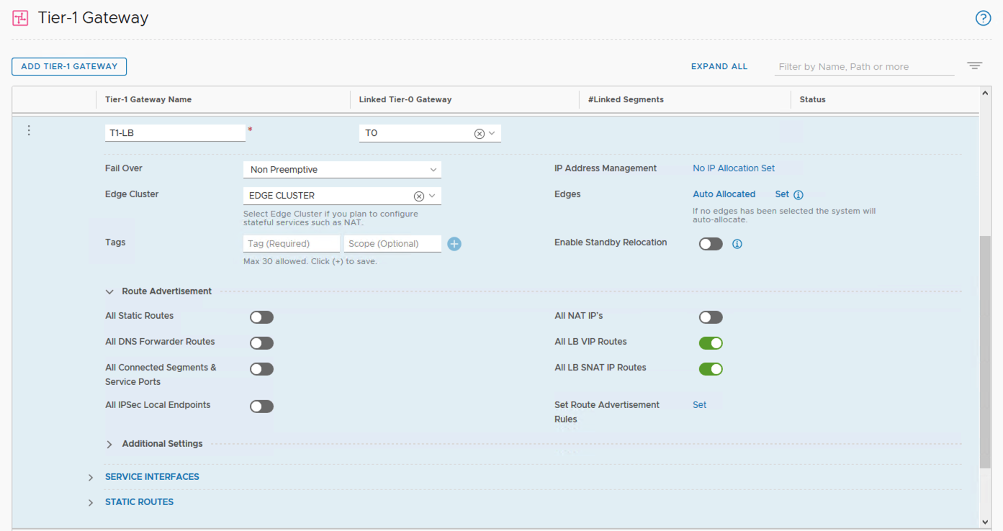1003x531 pixels.
Task: Click the help question mark icon
Action: 983,19
